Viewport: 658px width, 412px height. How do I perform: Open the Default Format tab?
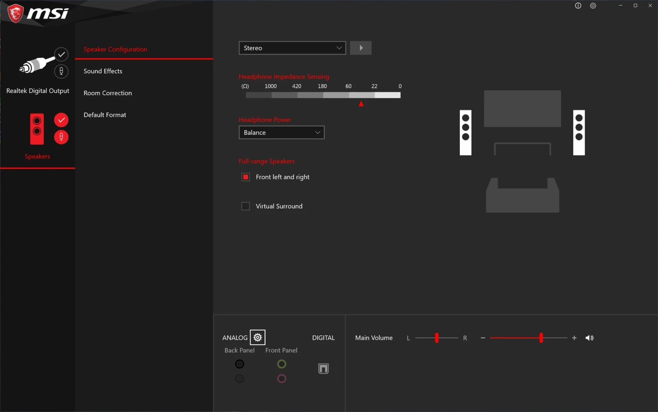144,115
